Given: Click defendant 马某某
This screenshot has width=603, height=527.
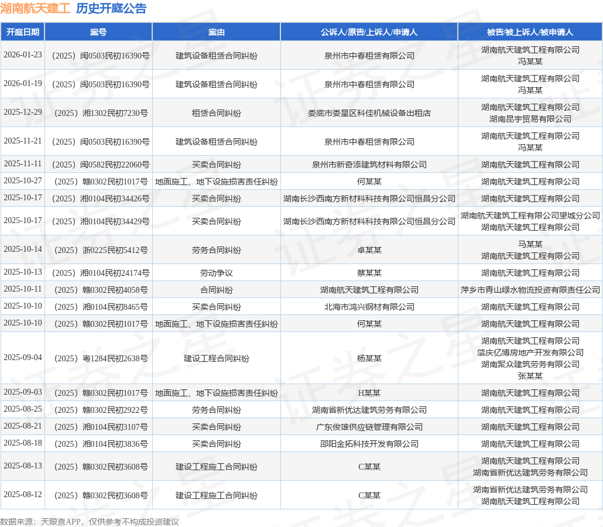Looking at the screenshot, I should 530,244.
